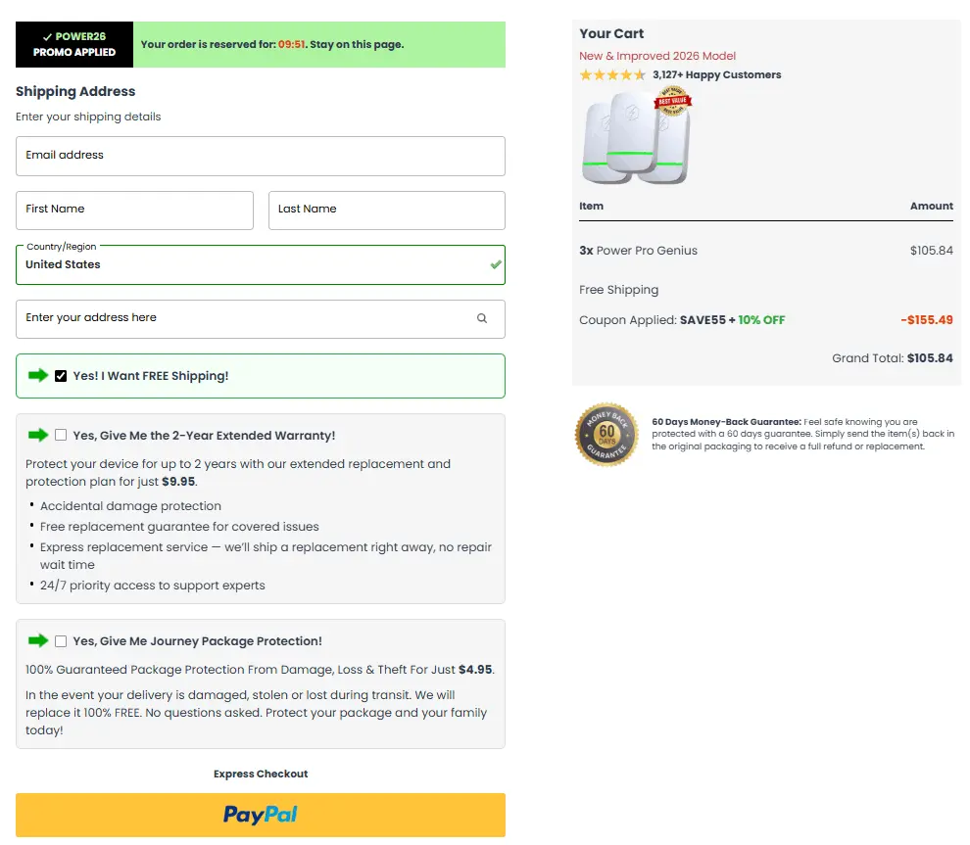Screen dimensions: 970x845
Task: Enable Journey Package Protection
Action: point(61,640)
